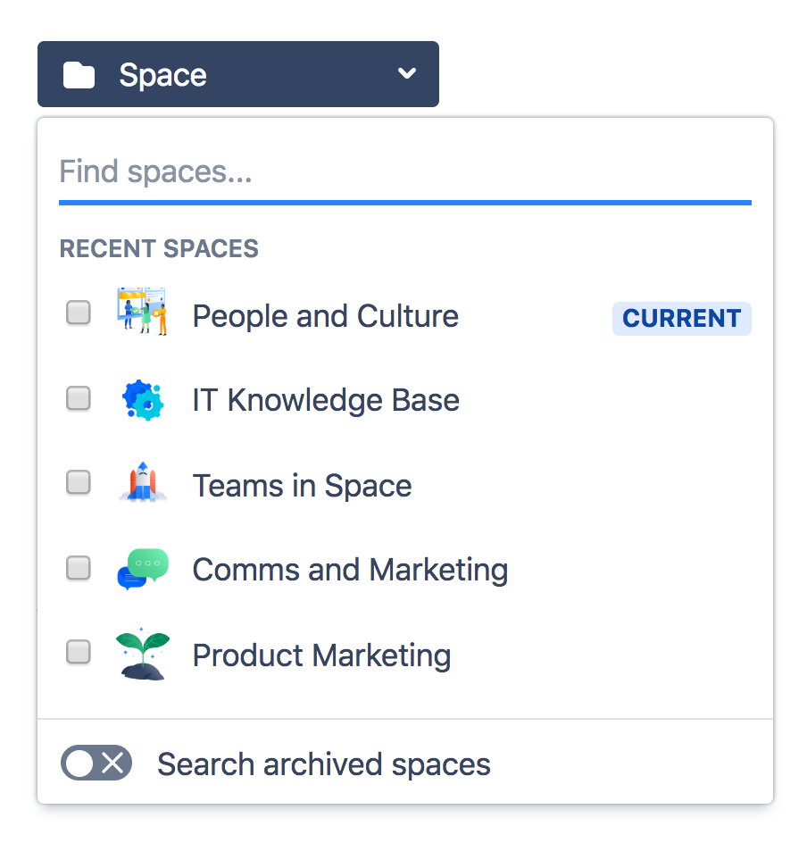Click the People and Culture space icon
The width and height of the screenshot is (807, 843).
(x=142, y=313)
